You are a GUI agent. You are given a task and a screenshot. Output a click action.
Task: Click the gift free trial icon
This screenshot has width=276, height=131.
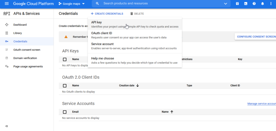pyautogui.click(x=237, y=4)
